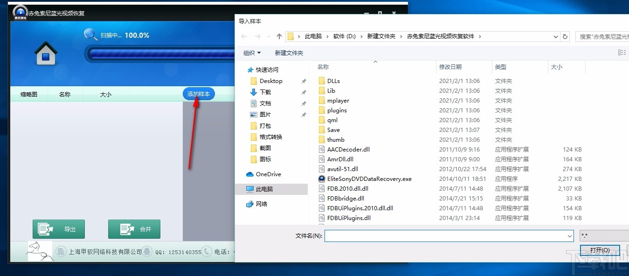Unpin the 下载 folder pin icon
This screenshot has width=629, height=276.
point(304,92)
